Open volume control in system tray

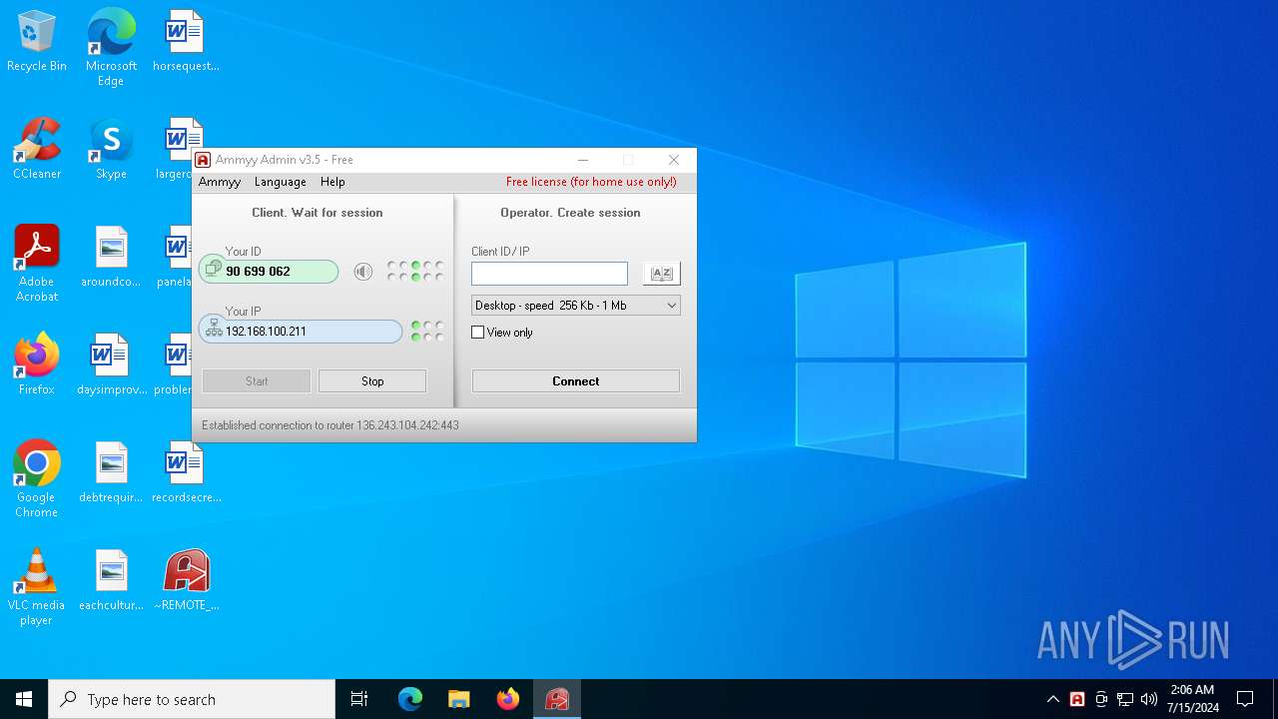[x=1149, y=699]
